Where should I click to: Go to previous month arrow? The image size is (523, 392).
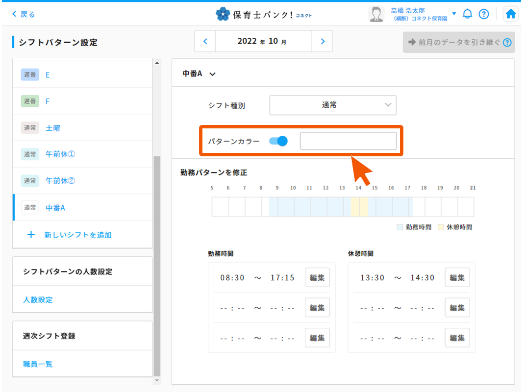pyautogui.click(x=205, y=42)
